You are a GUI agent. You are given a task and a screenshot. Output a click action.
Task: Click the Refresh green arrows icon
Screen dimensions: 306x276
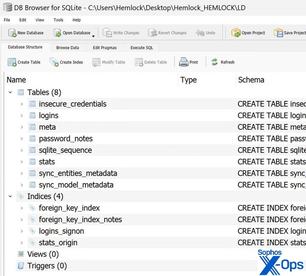pyautogui.click(x=215, y=62)
